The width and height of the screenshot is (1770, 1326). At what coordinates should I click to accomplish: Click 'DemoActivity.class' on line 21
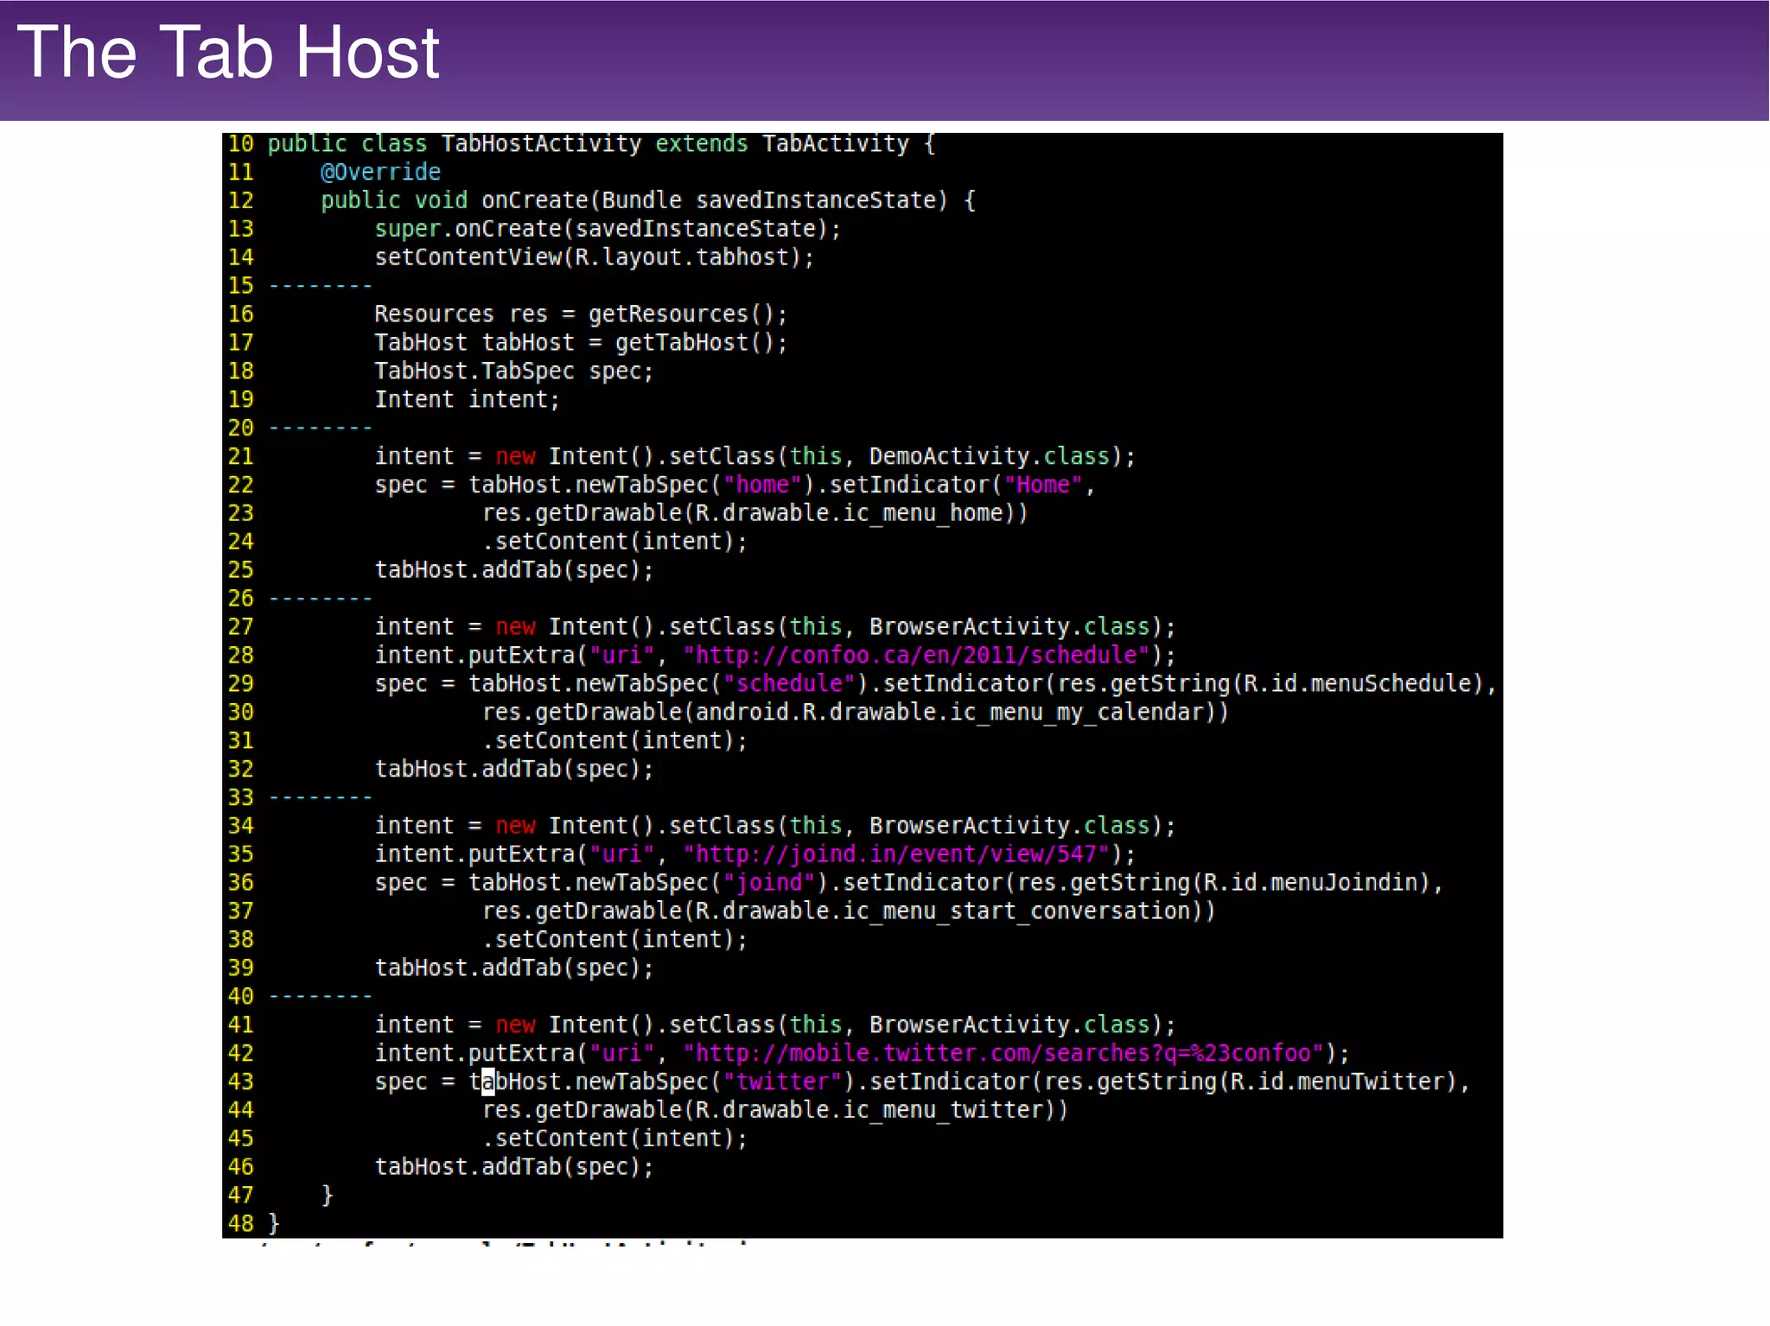[x=989, y=456]
